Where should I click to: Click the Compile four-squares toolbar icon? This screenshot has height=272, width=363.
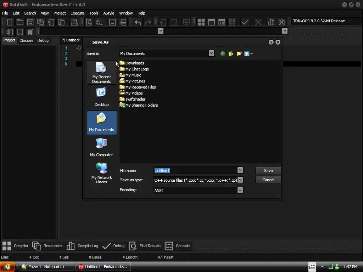click(201, 22)
